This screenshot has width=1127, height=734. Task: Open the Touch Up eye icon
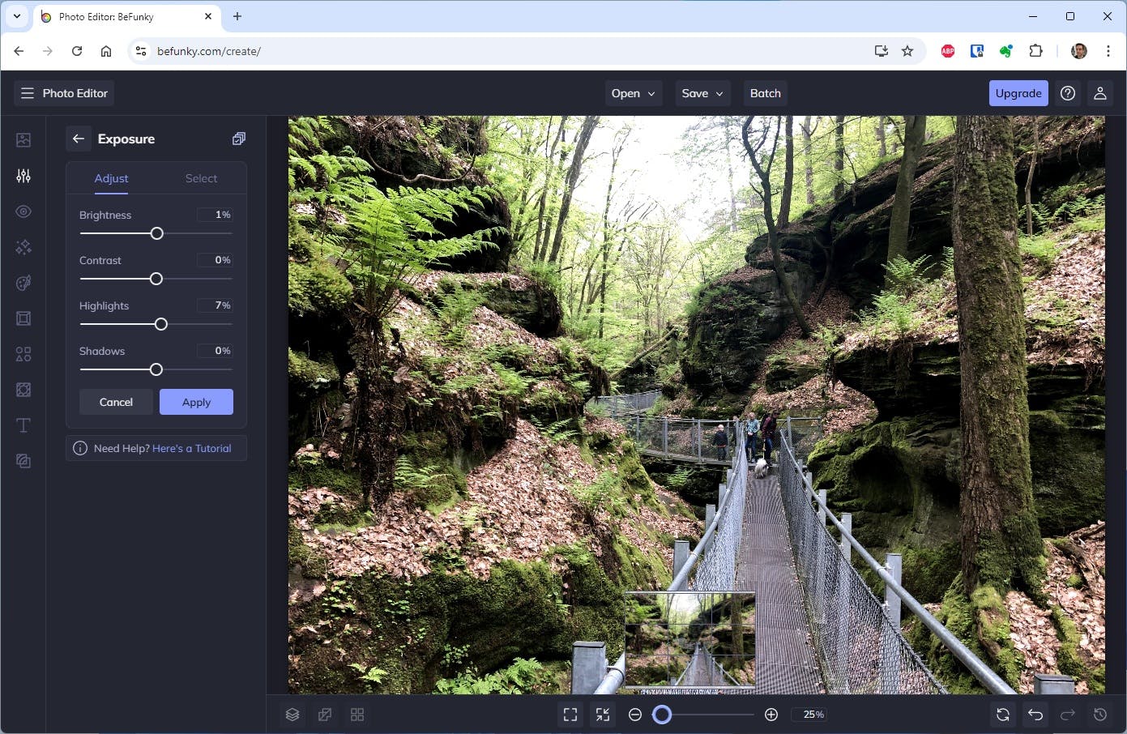[x=23, y=211]
